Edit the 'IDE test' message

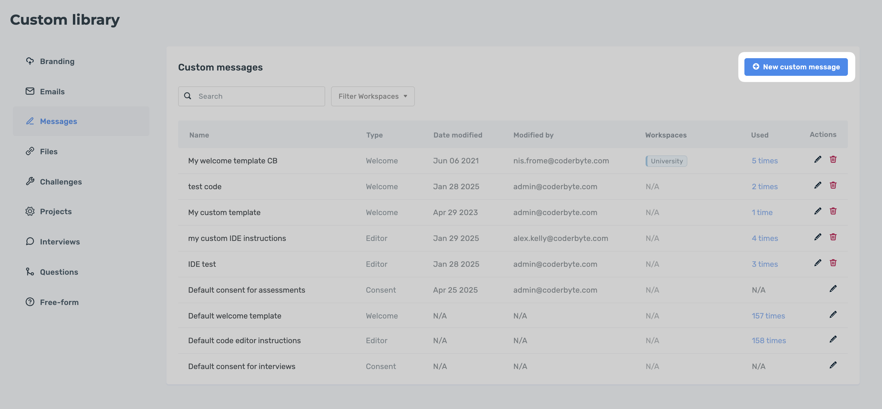(x=817, y=263)
